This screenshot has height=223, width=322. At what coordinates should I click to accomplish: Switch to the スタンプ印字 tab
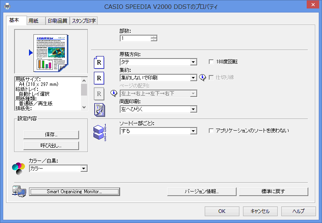pos(84,21)
